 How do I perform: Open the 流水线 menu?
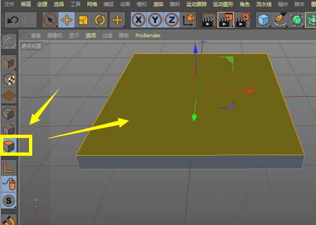click(x=264, y=4)
